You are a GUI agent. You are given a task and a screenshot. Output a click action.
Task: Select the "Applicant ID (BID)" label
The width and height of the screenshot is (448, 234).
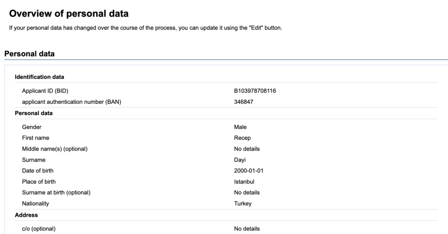(45, 91)
